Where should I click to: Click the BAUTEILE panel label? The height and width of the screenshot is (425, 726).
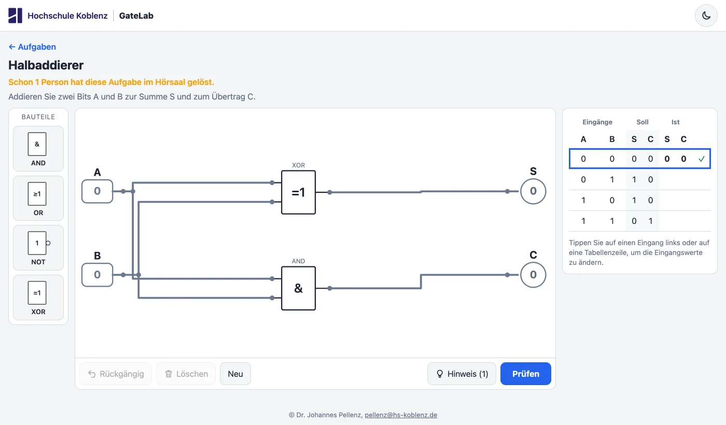(x=38, y=117)
